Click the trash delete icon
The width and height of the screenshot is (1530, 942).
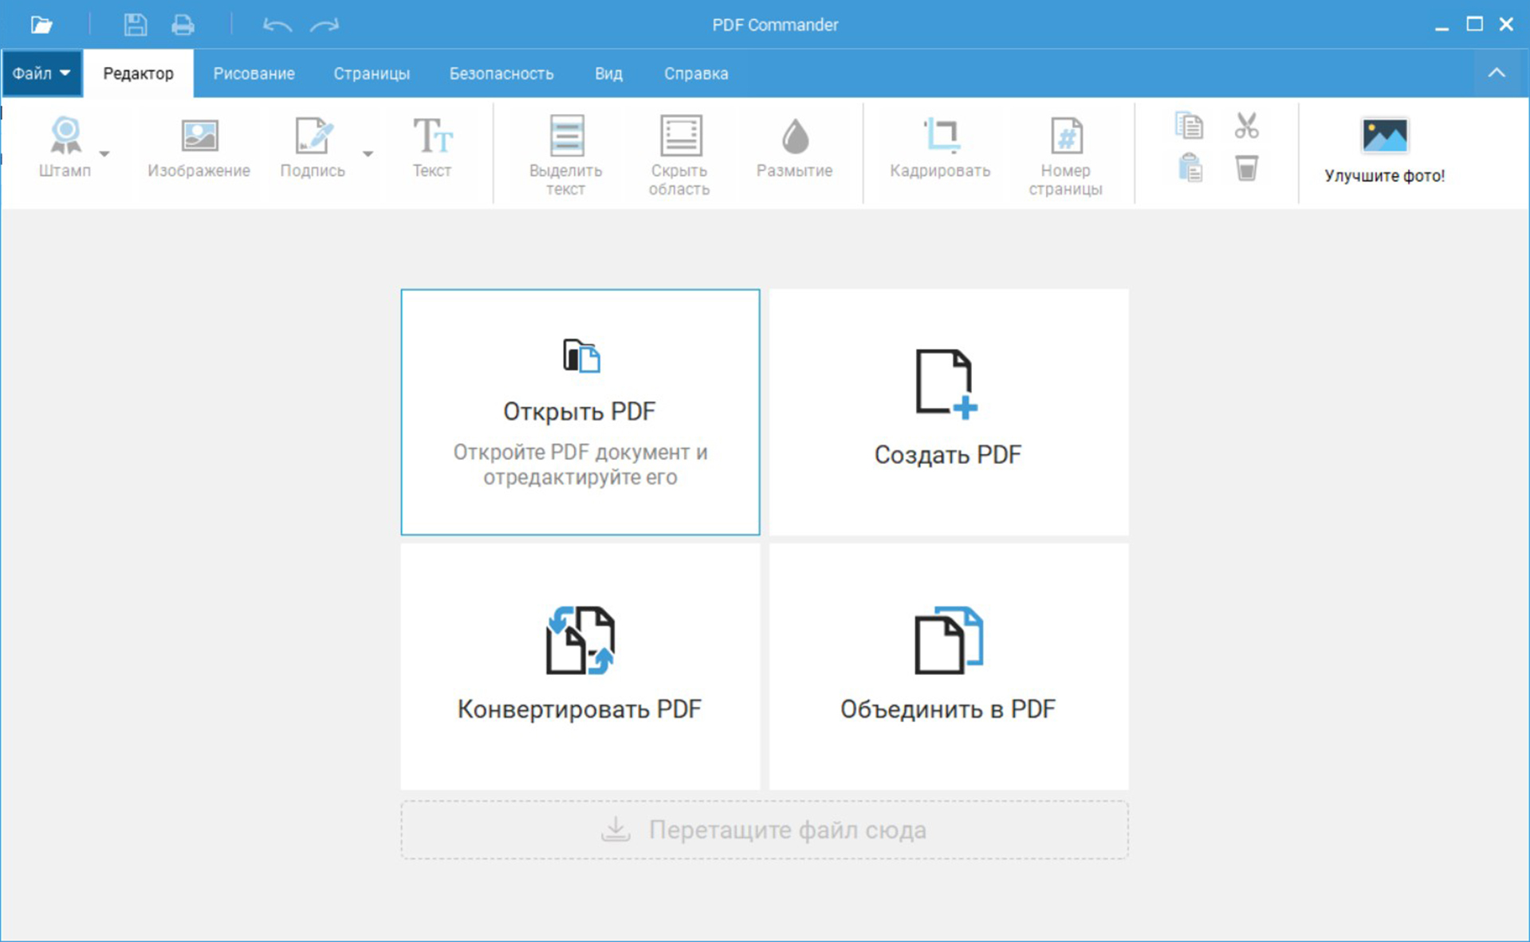click(1246, 168)
